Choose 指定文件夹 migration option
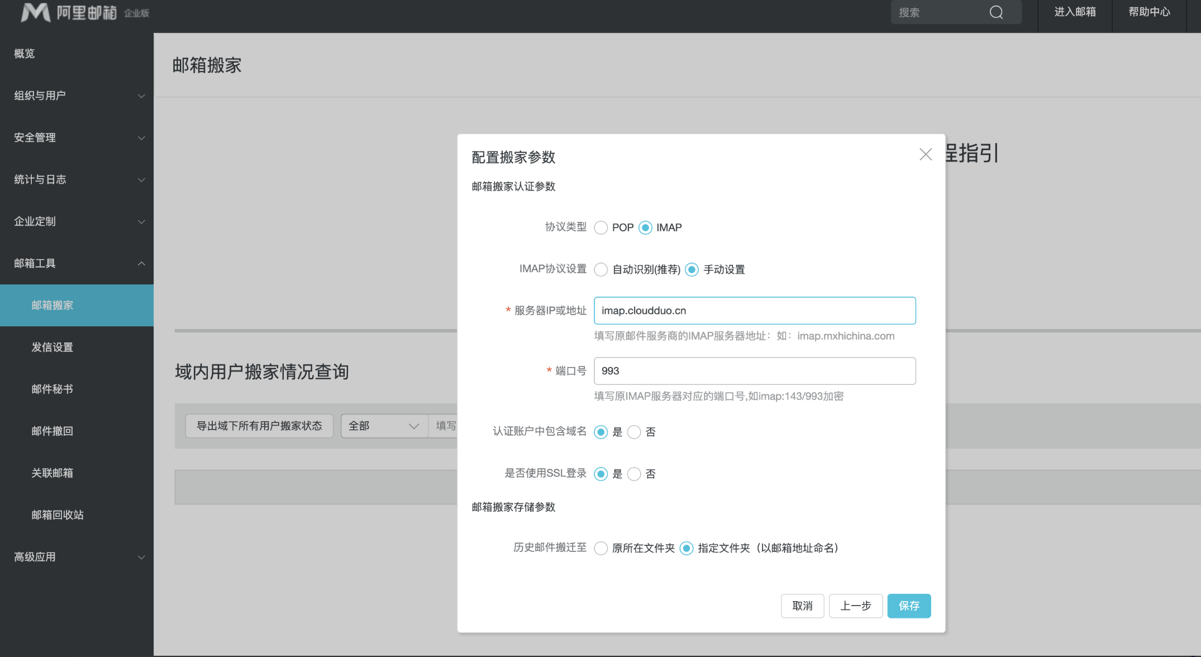The image size is (1201, 657). click(687, 549)
